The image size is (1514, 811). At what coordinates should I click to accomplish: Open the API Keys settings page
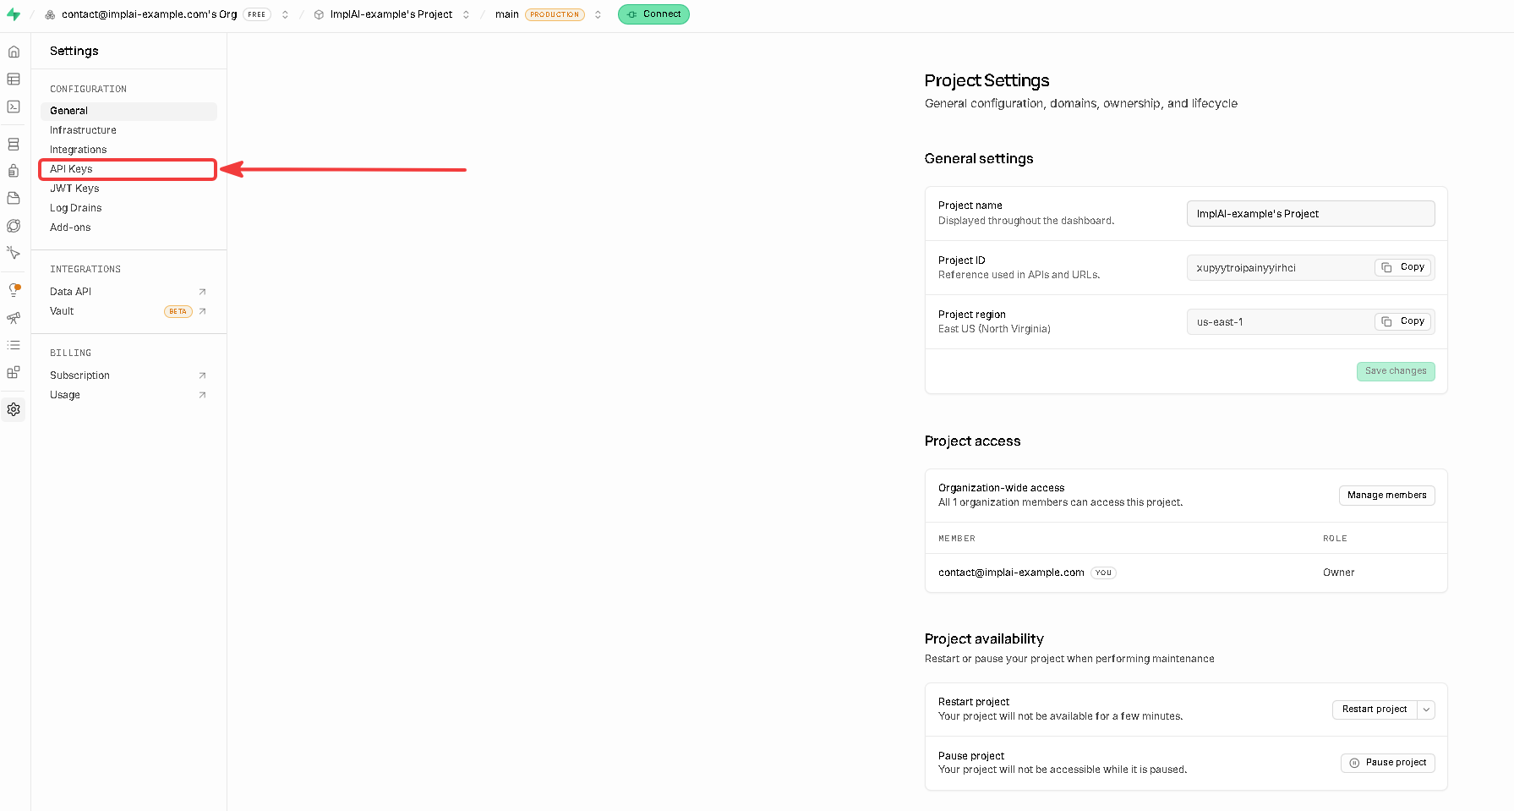pos(128,169)
